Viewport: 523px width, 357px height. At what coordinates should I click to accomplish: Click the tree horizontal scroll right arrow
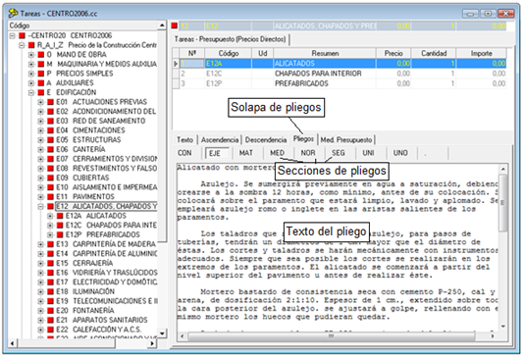152,343
